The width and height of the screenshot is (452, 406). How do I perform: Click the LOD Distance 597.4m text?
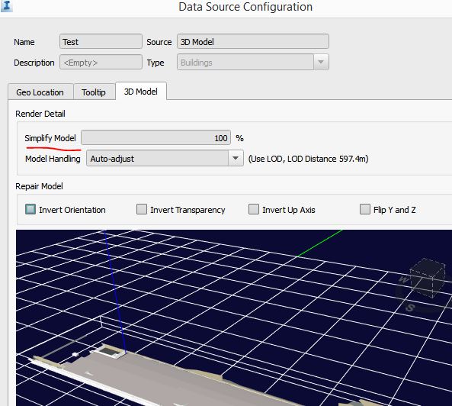click(x=328, y=159)
